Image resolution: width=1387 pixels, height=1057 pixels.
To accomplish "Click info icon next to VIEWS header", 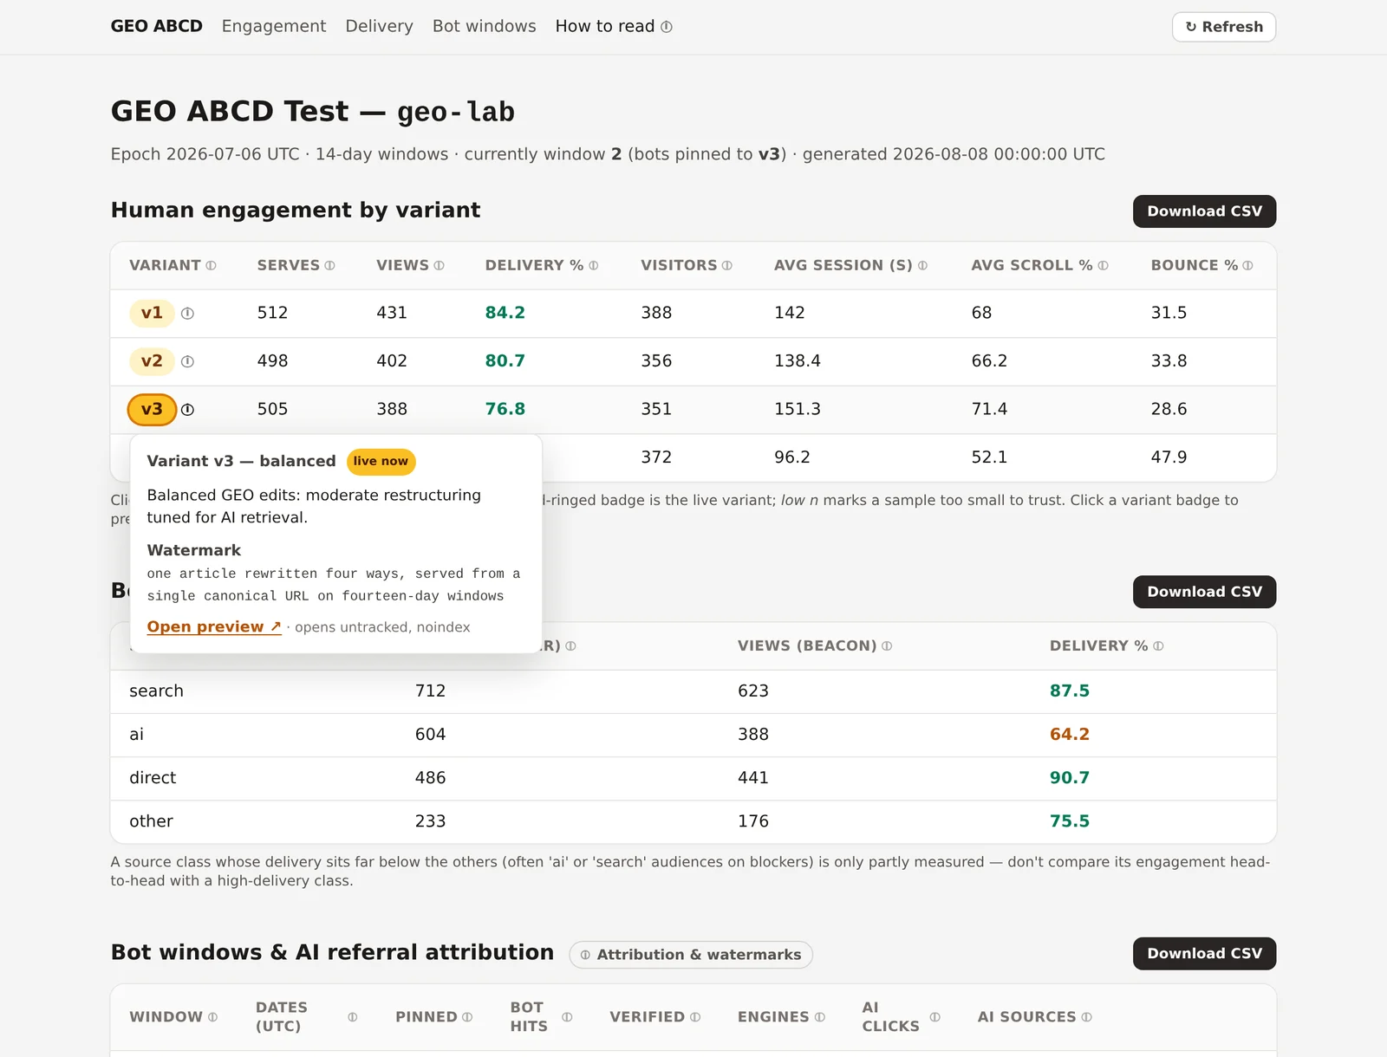I will (439, 266).
